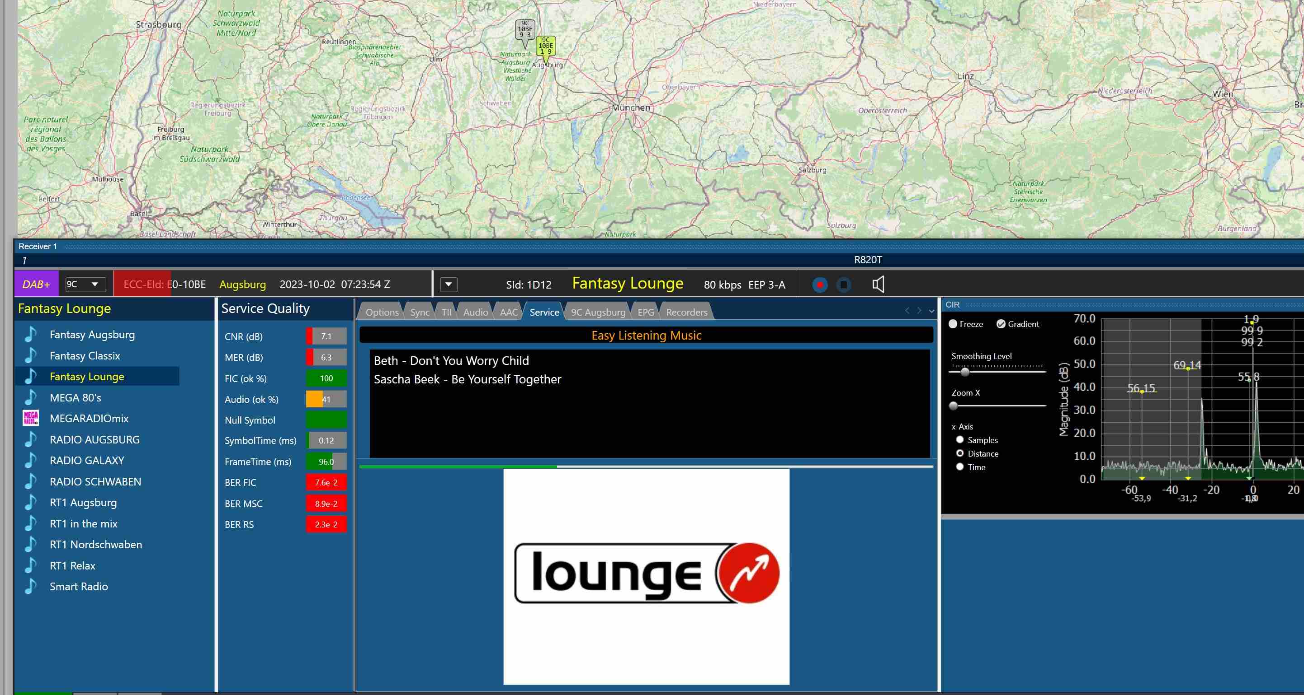Click the grey 9C 10BE 9 3 transmitter map marker
This screenshot has width=1304, height=695.
525,30
